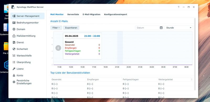Click the Fehlgeschlagen legend entry in tooltip

pos(73,51)
